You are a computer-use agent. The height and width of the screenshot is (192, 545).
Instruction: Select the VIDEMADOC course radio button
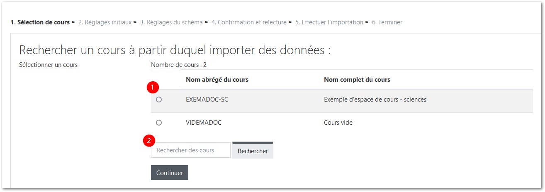point(158,123)
